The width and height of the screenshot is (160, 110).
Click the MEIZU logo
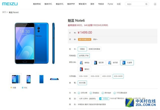click(10, 4)
